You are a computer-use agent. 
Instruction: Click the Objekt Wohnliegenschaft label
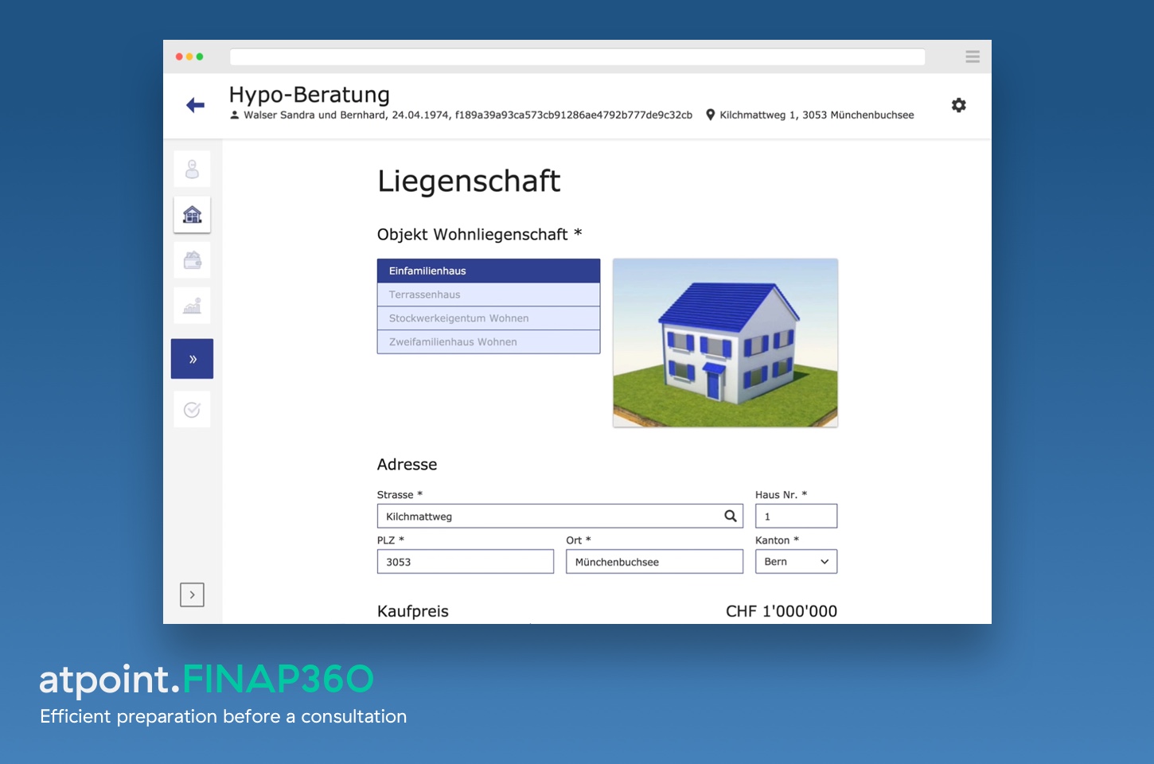479,235
